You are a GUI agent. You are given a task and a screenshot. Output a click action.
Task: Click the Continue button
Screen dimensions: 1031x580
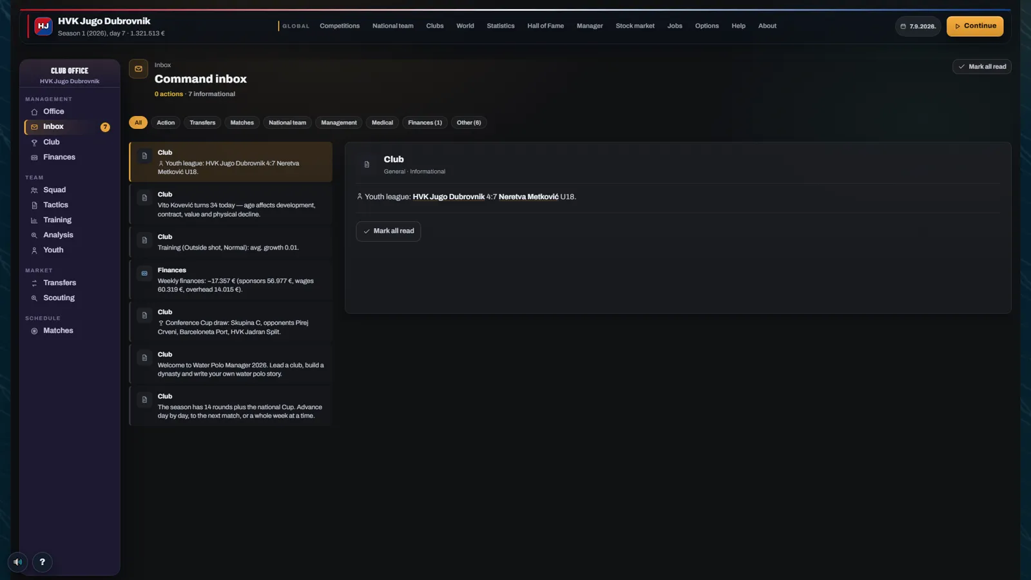tap(974, 26)
